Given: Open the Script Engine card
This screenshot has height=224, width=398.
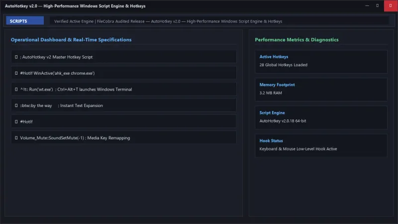Looking at the screenshot, I should [321, 117].
